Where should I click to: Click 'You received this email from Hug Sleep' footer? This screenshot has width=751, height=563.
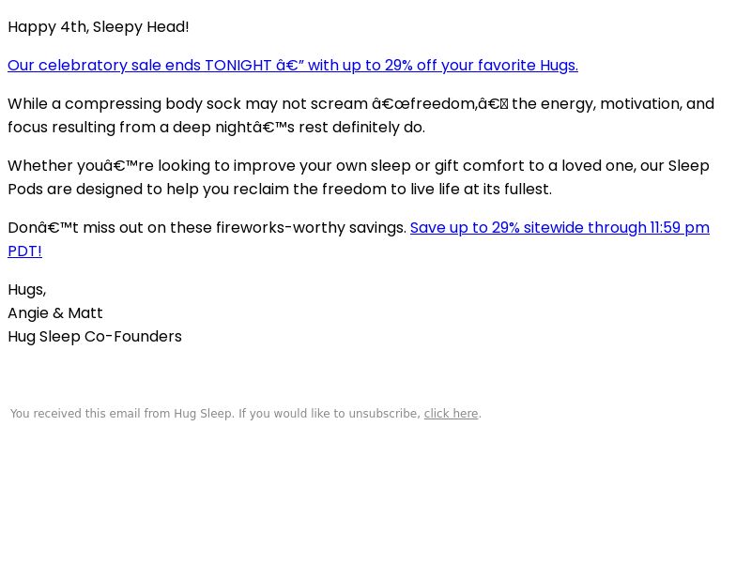click(x=122, y=414)
